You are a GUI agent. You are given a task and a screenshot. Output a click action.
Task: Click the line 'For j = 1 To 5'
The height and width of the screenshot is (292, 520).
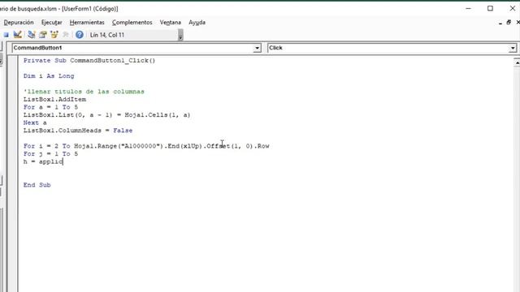[x=50, y=154]
